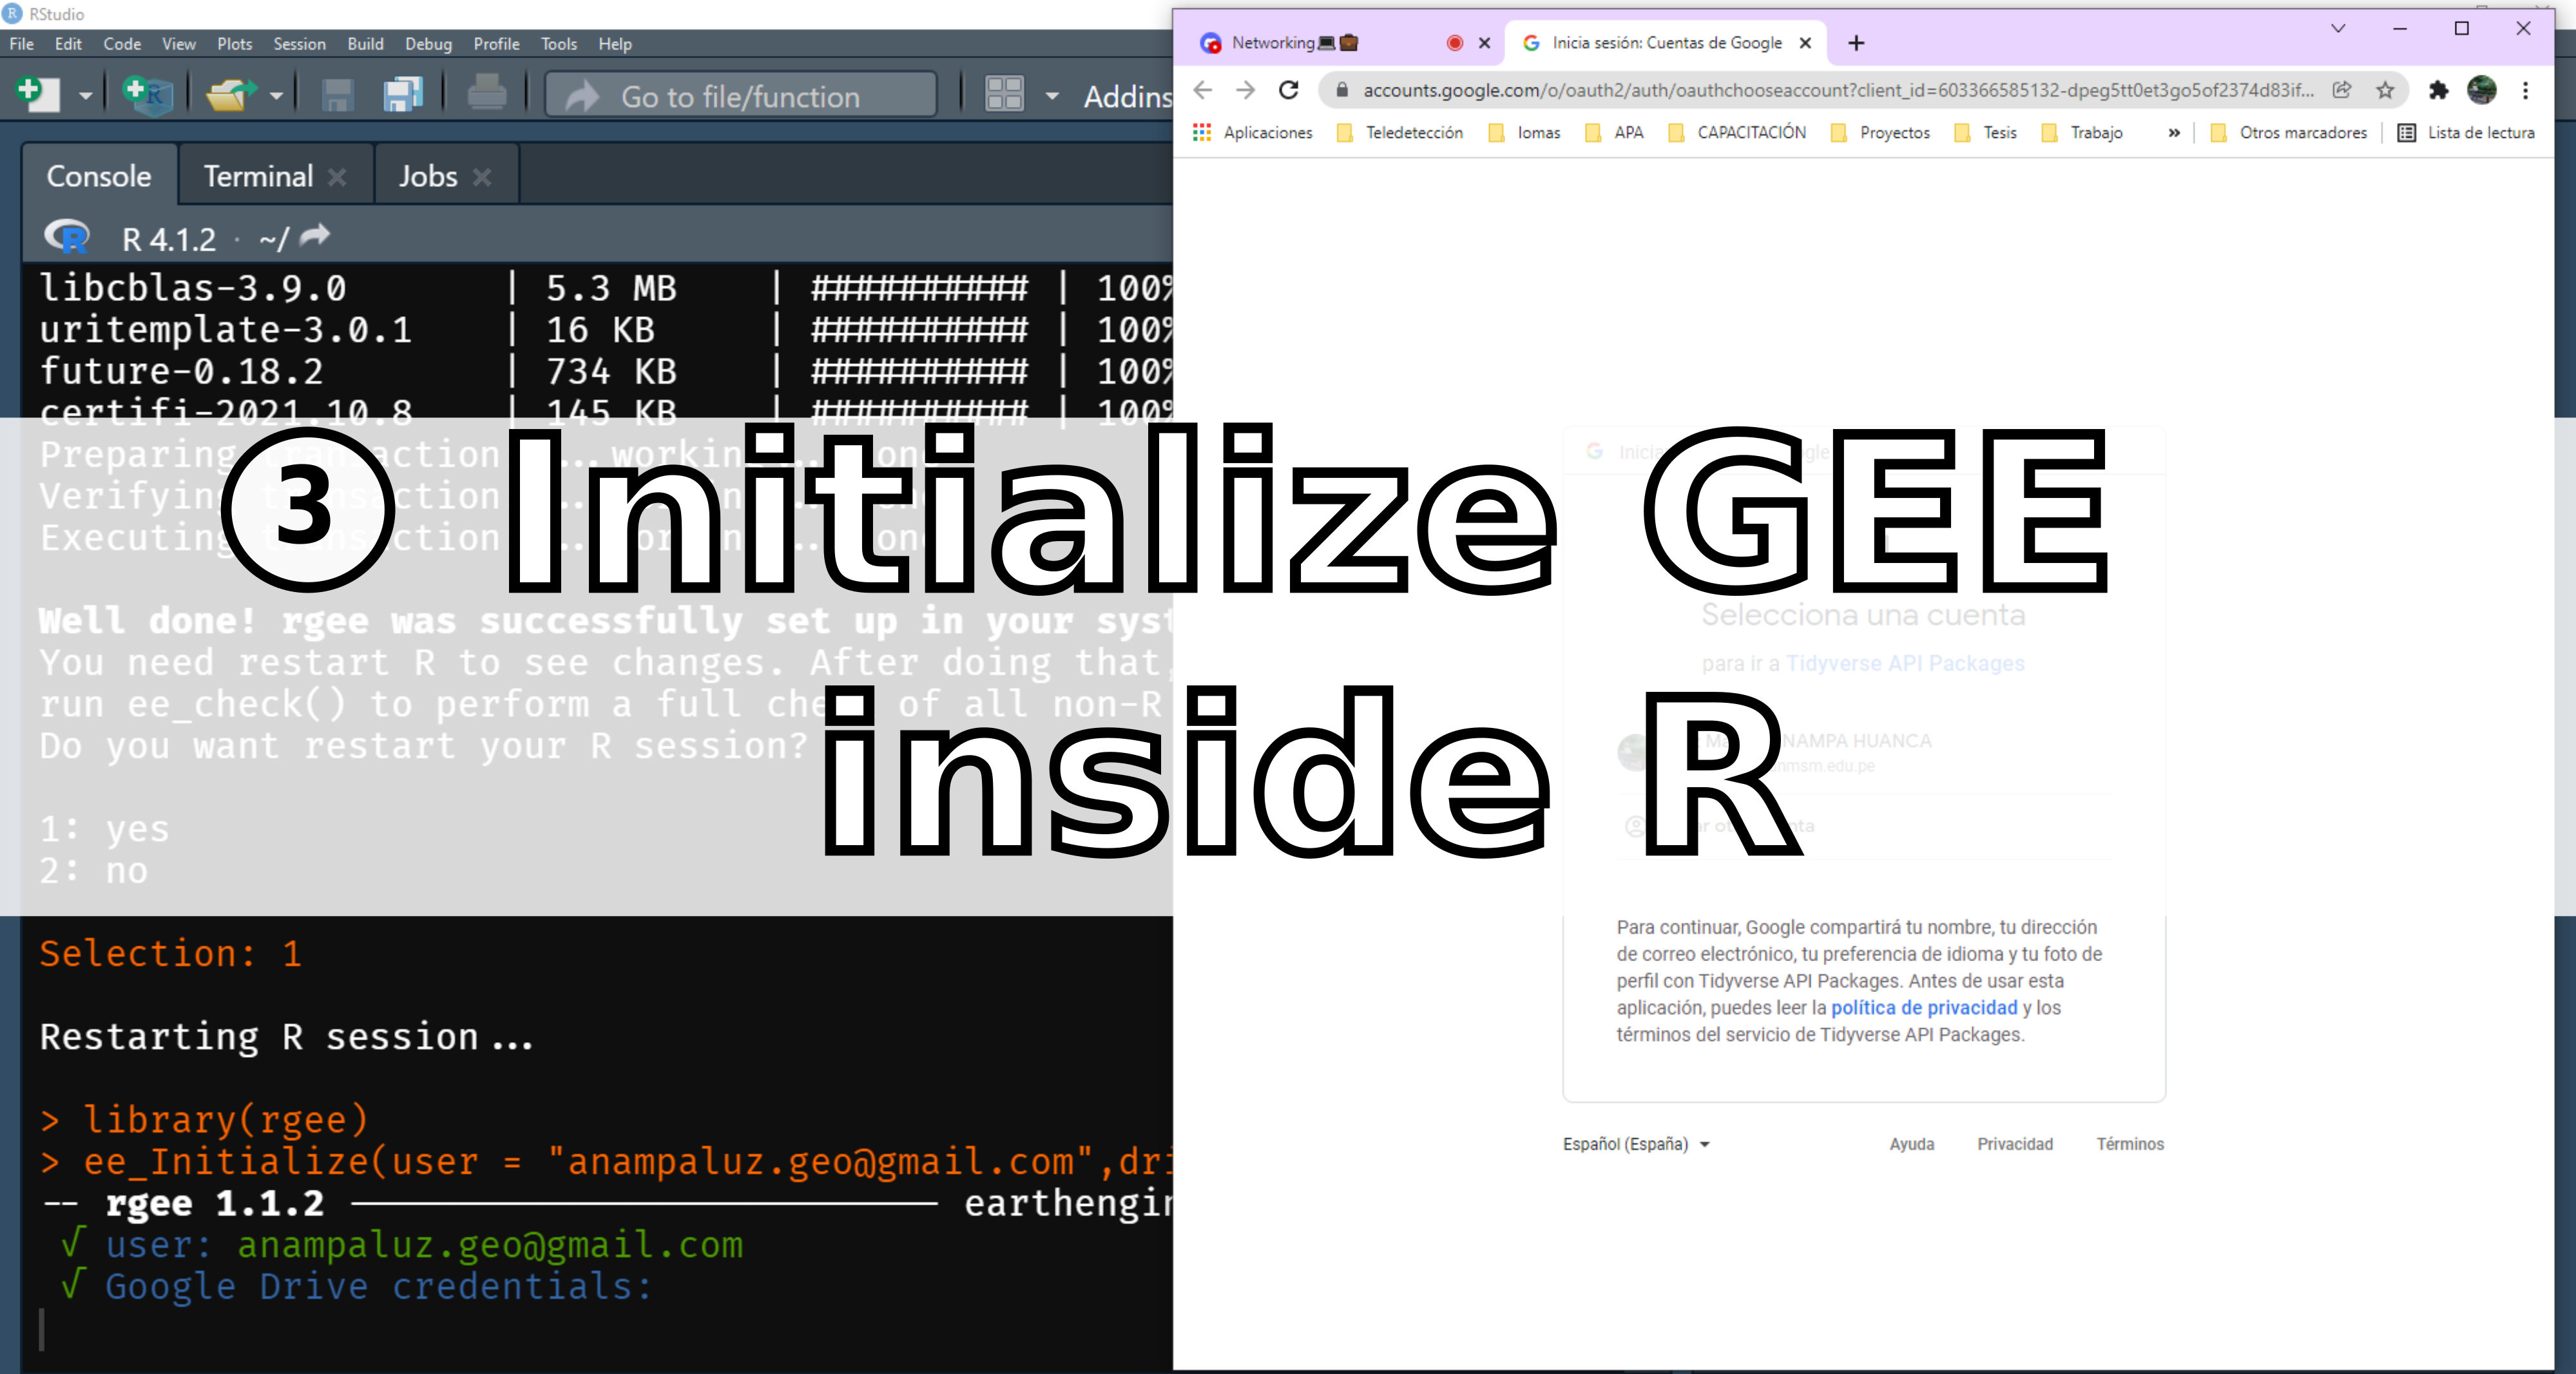Close the Terminal tab

pos(337,177)
